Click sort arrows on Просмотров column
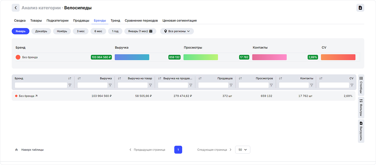Viewport: 376px width, 165px height. [x=240, y=78]
